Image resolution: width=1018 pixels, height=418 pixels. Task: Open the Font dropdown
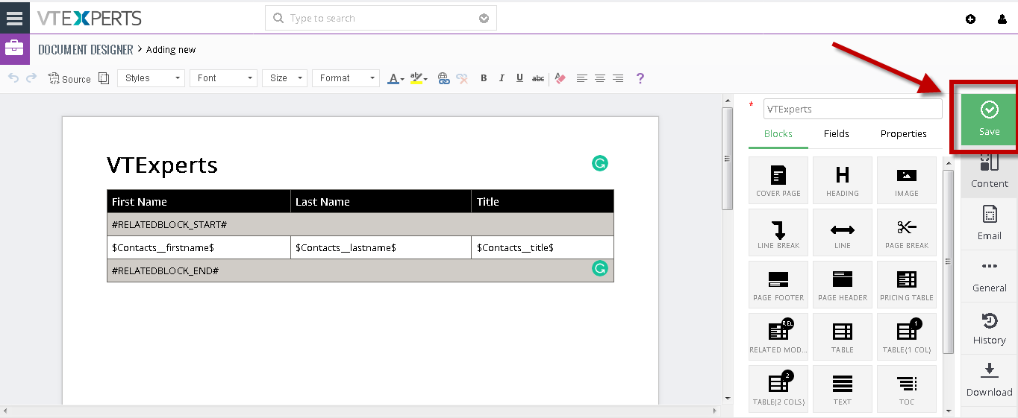tap(223, 78)
